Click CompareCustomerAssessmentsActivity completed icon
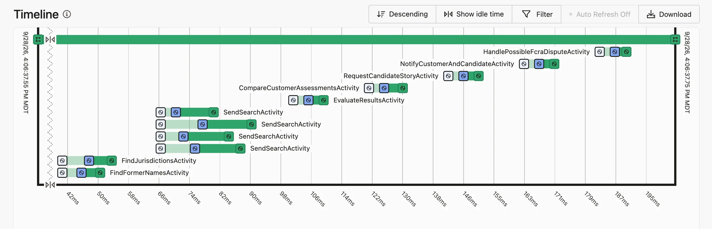Viewport: 712px width, 229px height. (x=403, y=88)
